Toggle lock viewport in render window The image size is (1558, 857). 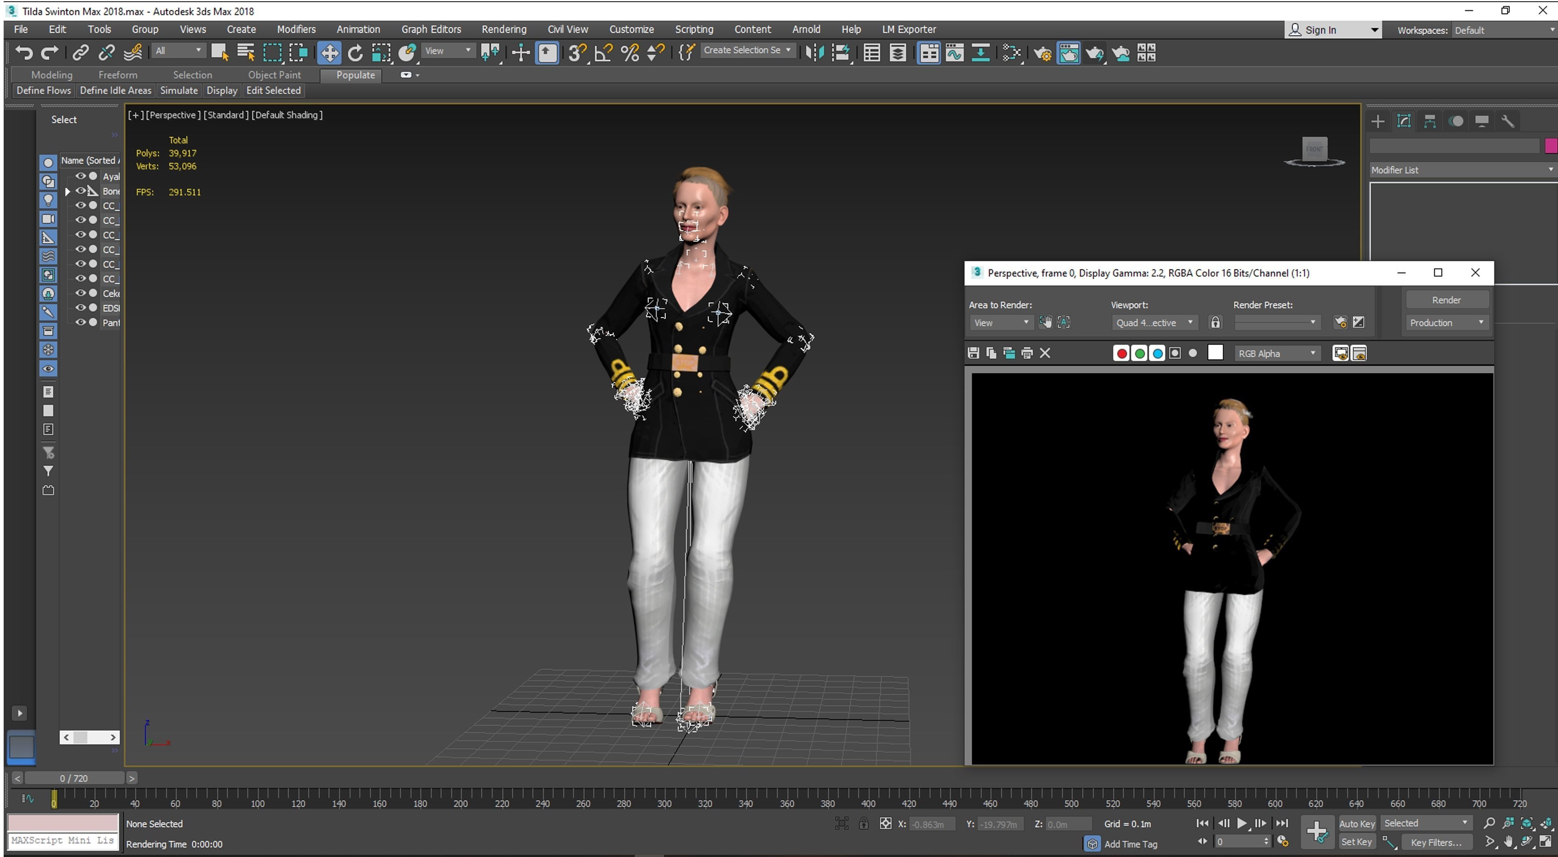[x=1215, y=322]
